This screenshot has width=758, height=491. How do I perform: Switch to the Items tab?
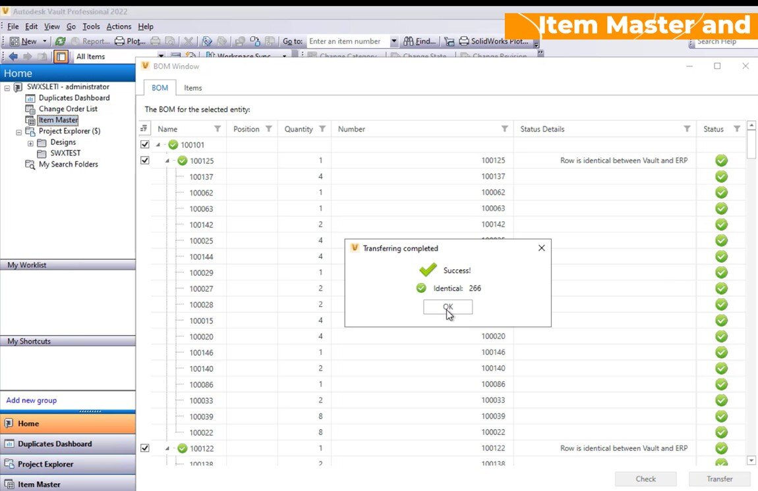coord(192,88)
